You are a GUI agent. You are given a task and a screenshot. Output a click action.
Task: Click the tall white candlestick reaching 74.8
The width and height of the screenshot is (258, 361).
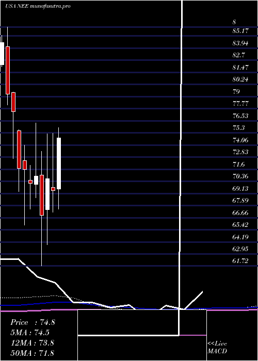(x=59, y=163)
